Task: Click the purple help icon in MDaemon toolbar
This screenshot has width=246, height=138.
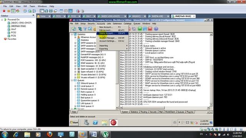Action: [x=156, y=29]
